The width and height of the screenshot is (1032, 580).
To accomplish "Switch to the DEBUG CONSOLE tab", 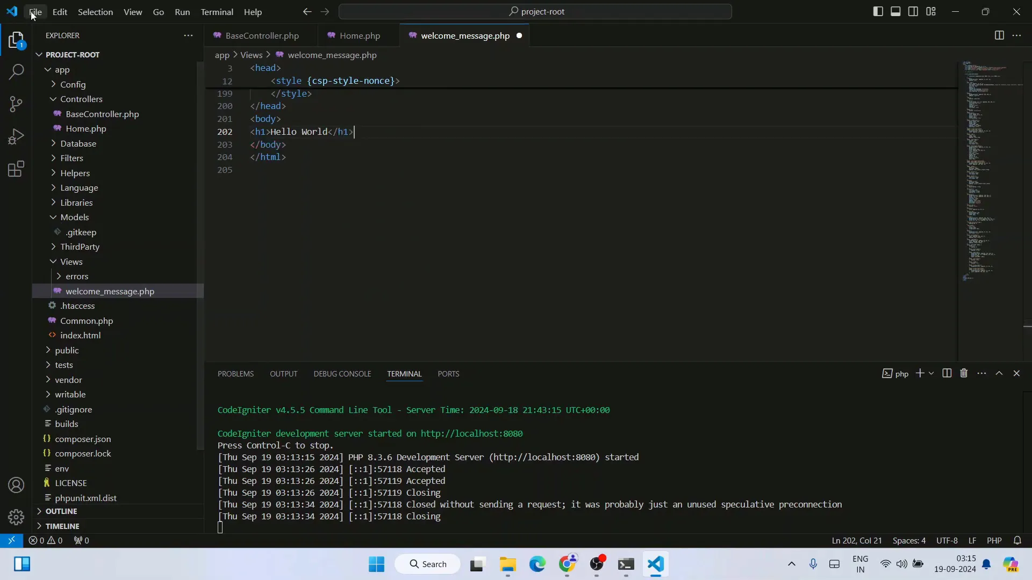I will point(342,374).
